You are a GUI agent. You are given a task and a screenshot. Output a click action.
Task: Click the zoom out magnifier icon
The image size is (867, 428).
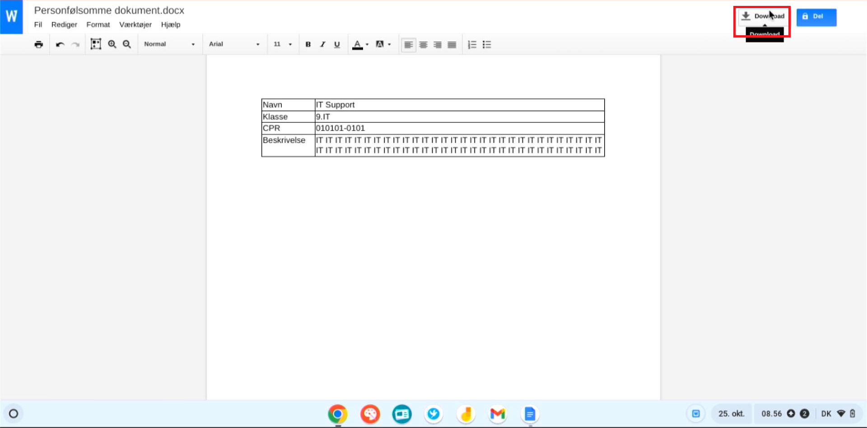coord(127,44)
